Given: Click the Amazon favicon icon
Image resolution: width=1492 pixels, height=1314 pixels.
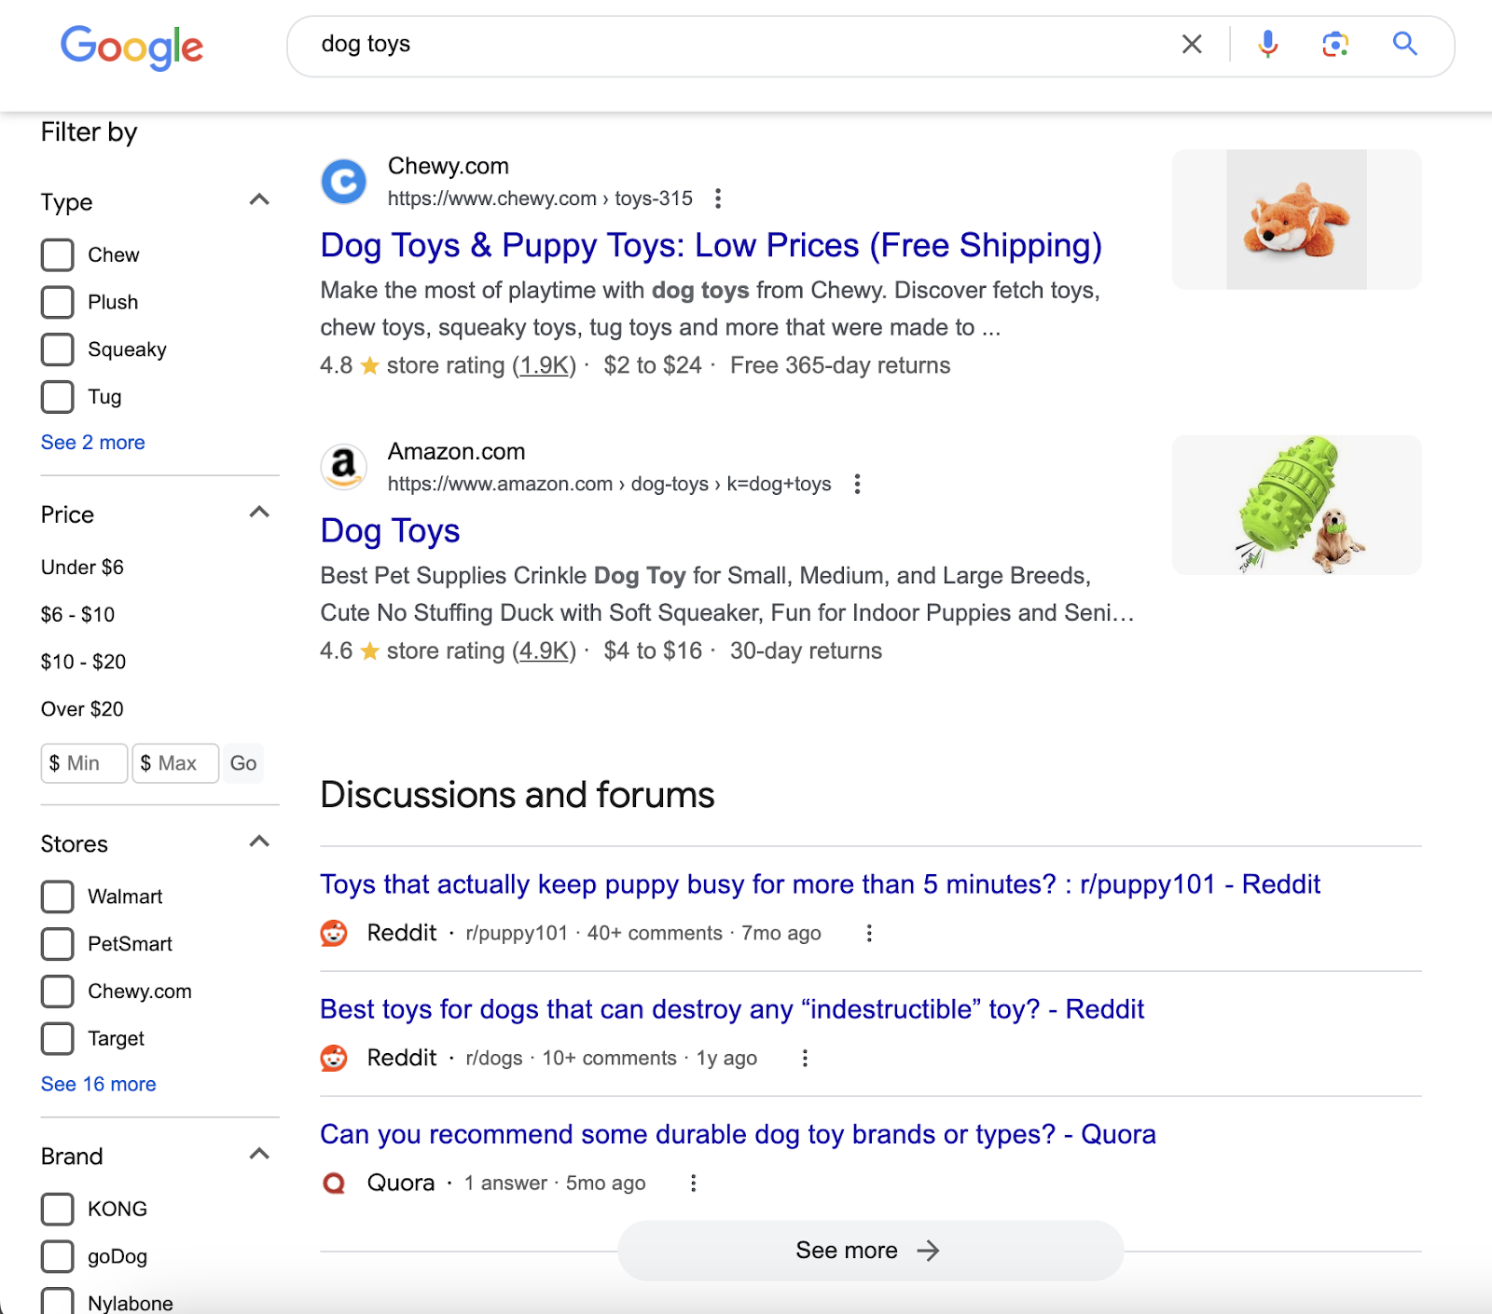Looking at the screenshot, I should pyautogui.click(x=344, y=467).
